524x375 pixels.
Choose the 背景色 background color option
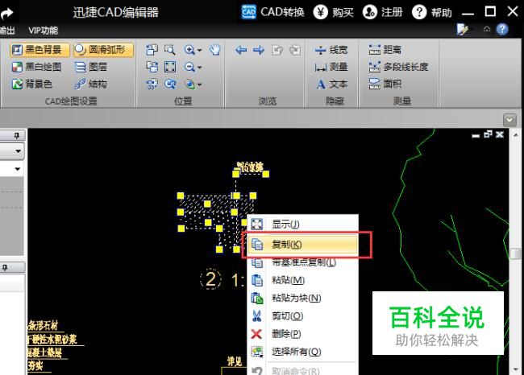coord(32,84)
